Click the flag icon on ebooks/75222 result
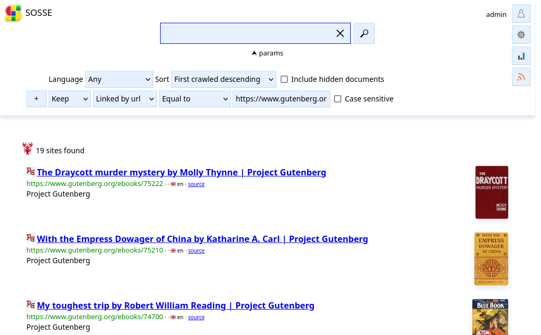This screenshot has height=335, width=541. (x=173, y=184)
